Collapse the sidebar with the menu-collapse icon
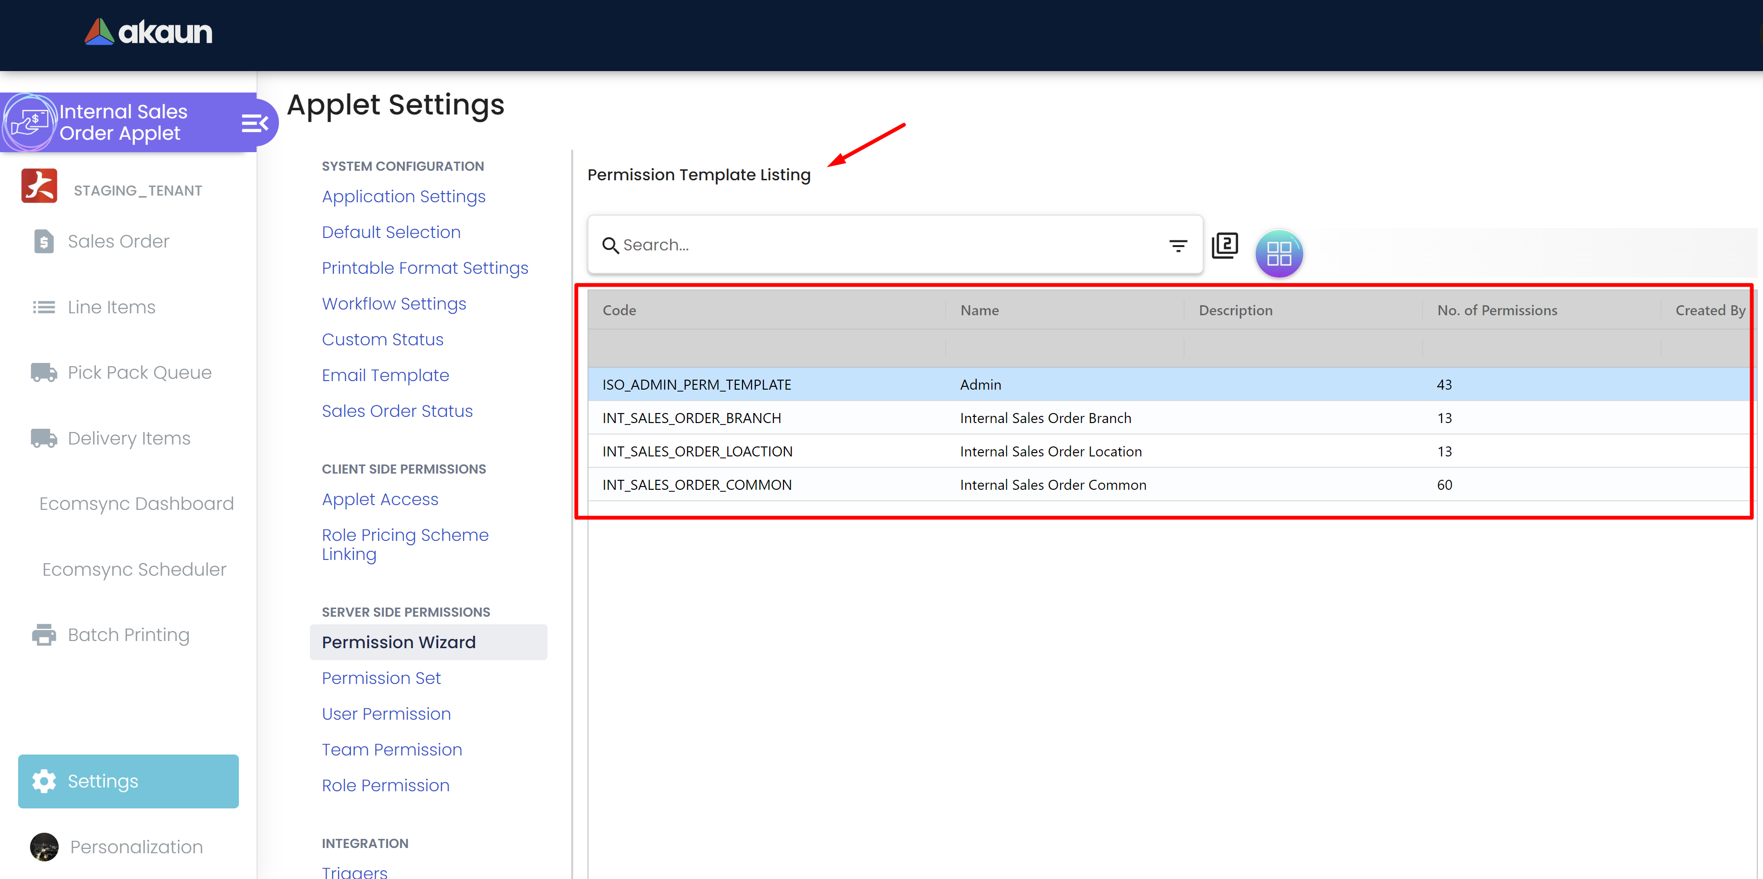The width and height of the screenshot is (1763, 879). click(x=255, y=123)
